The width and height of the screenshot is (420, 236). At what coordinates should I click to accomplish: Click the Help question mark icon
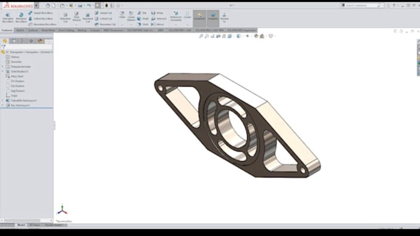pyautogui.click(x=394, y=6)
